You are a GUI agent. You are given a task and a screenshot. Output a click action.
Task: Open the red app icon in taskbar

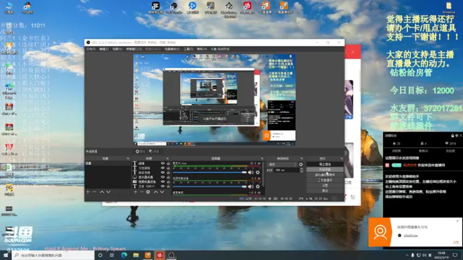[x=160, y=255]
